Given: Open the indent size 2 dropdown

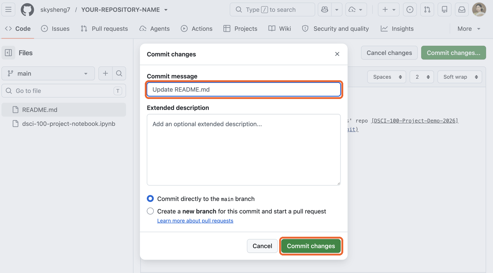Looking at the screenshot, I should click(422, 77).
